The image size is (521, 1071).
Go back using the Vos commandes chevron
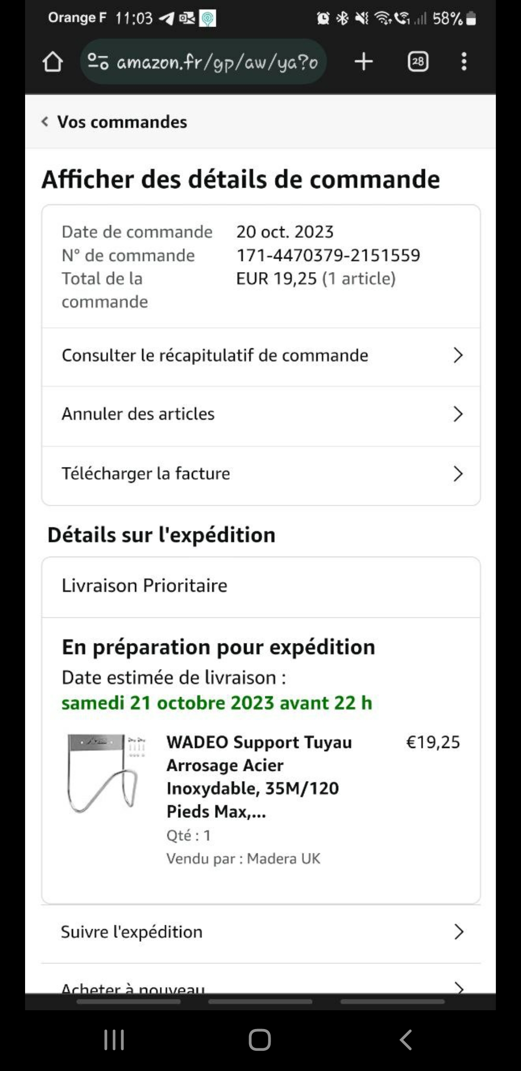tap(45, 122)
